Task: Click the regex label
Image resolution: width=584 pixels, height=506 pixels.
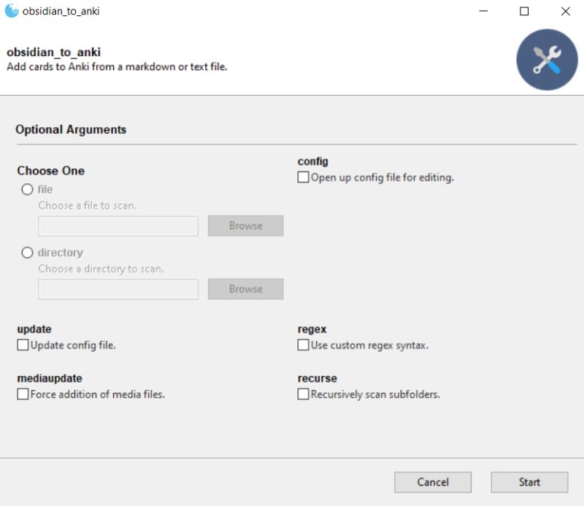Action: (312, 329)
